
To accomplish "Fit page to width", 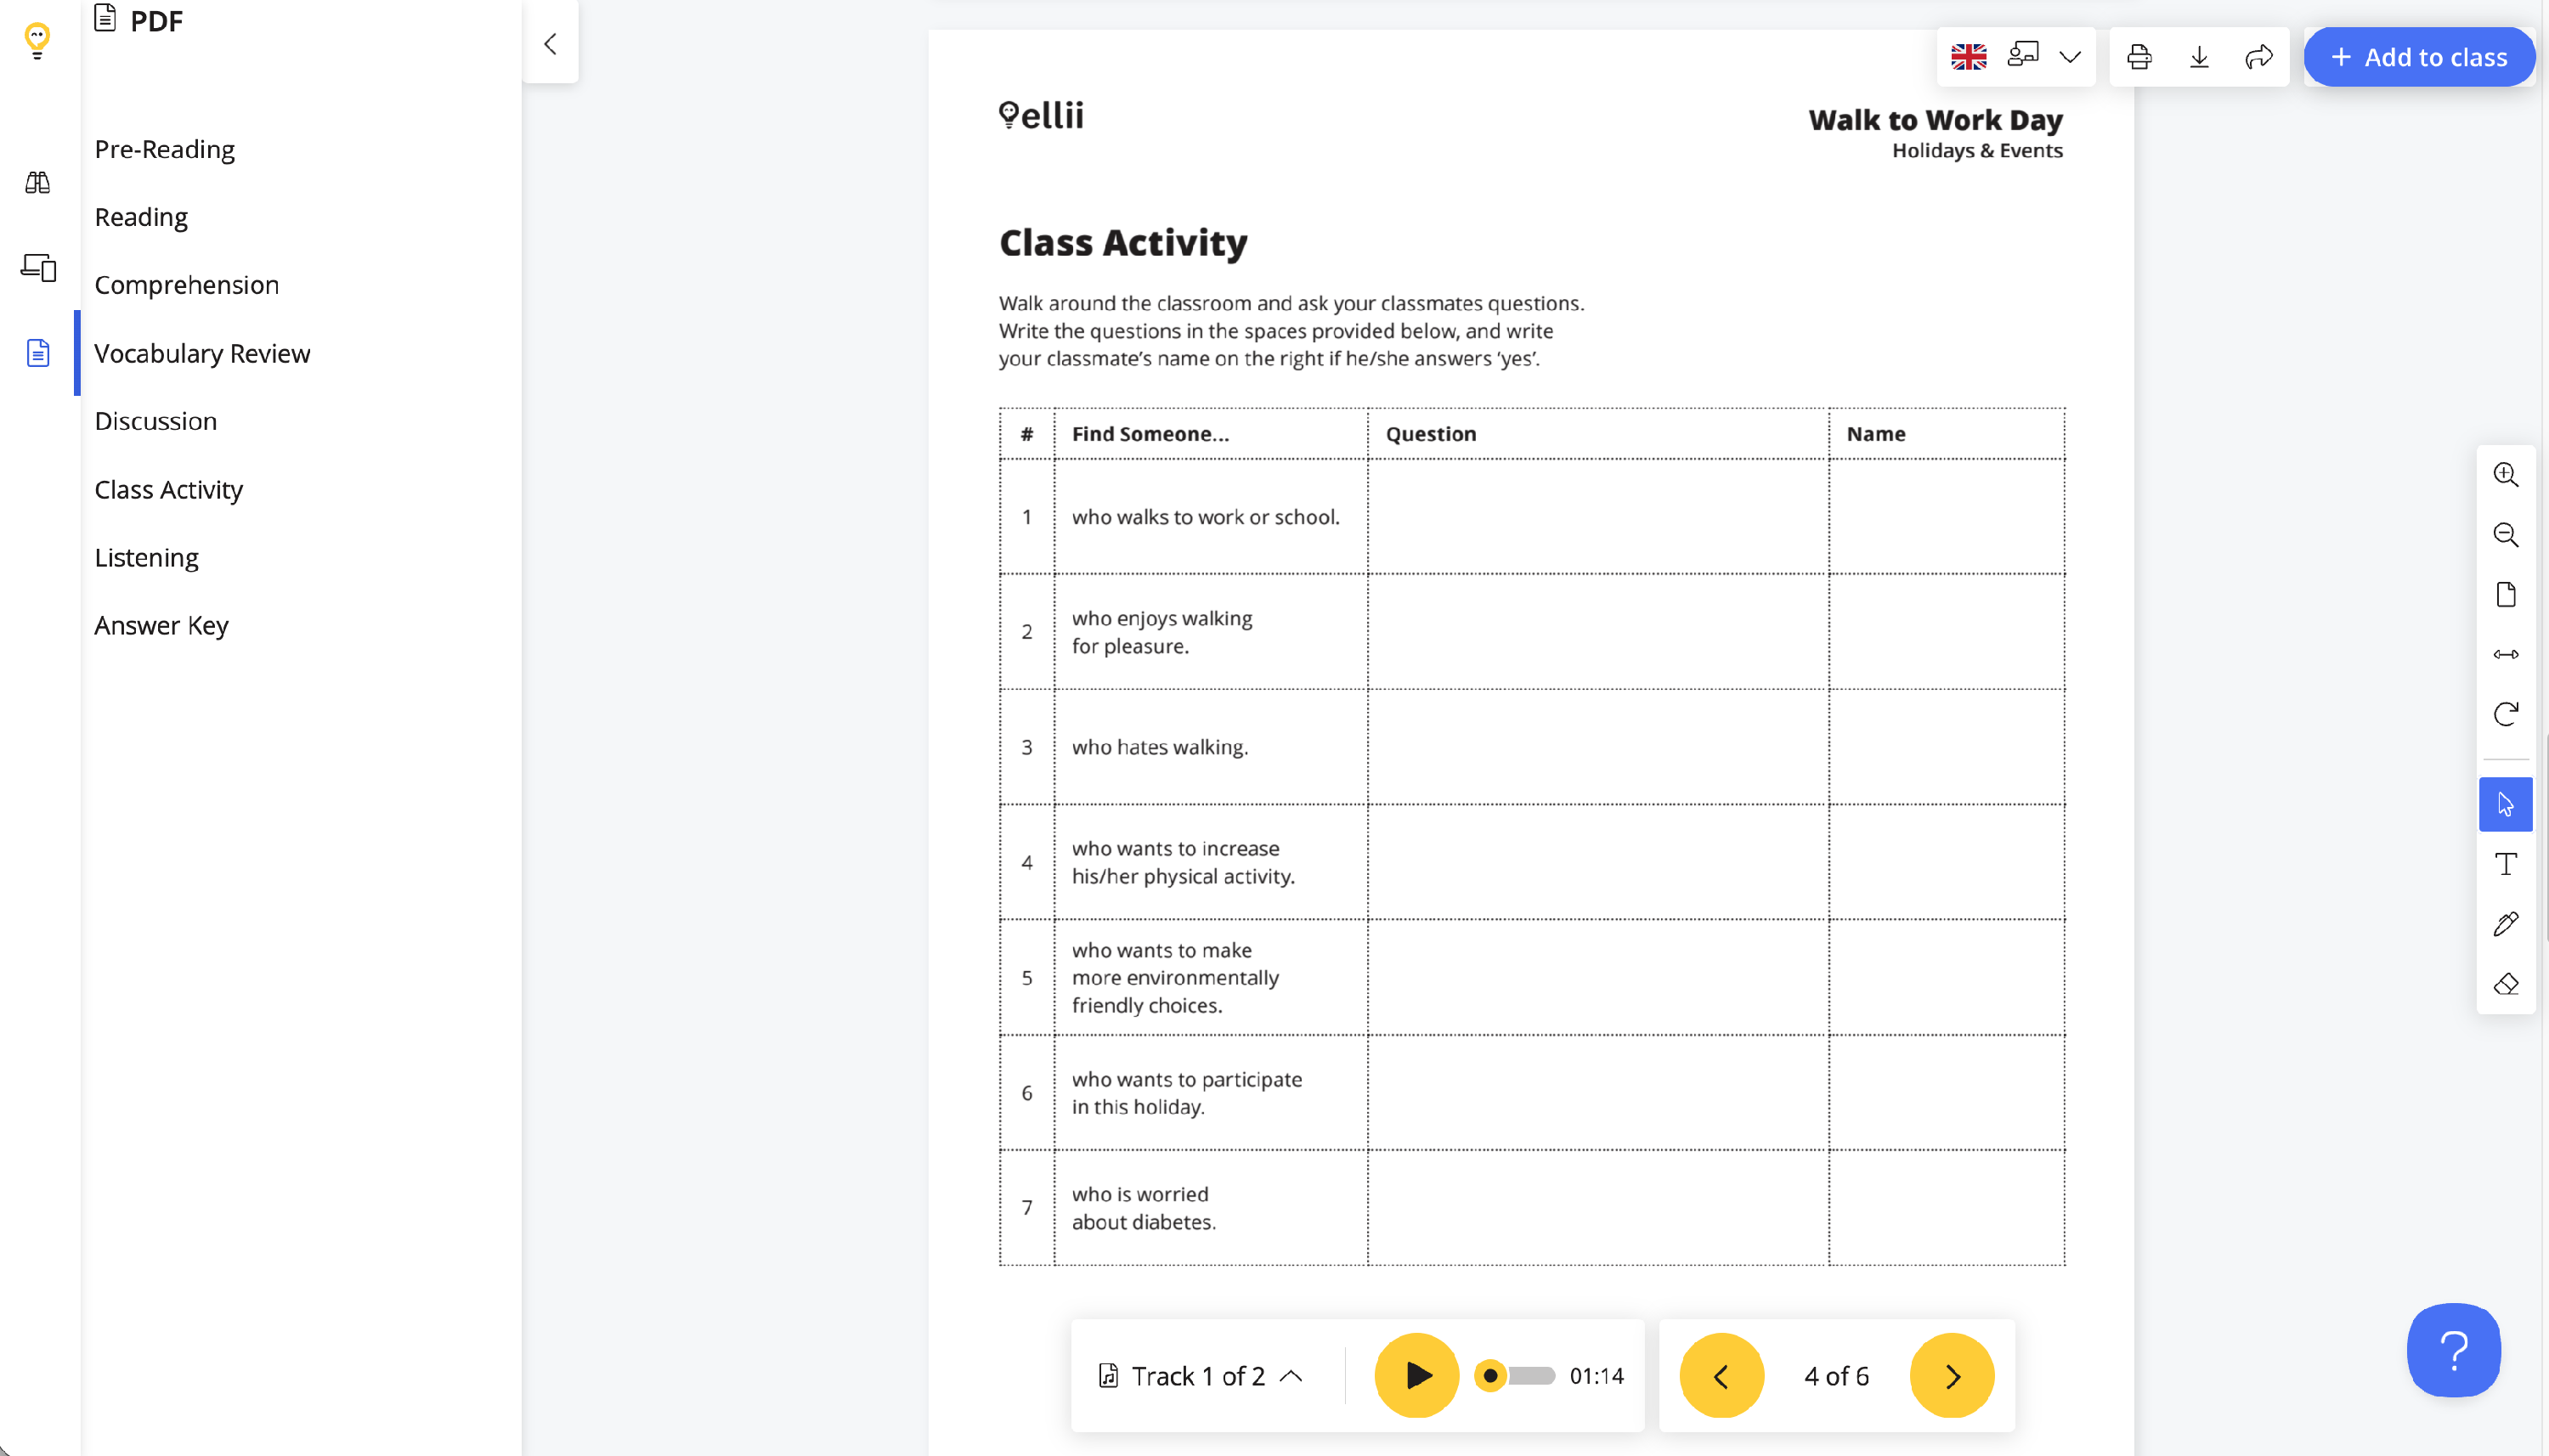I will [2505, 654].
